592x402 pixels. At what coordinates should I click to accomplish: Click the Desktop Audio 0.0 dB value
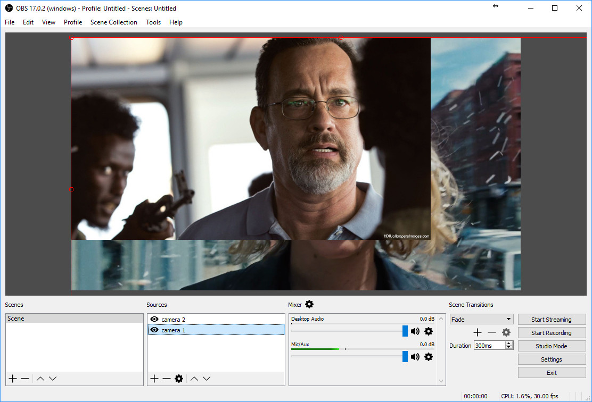(x=427, y=319)
